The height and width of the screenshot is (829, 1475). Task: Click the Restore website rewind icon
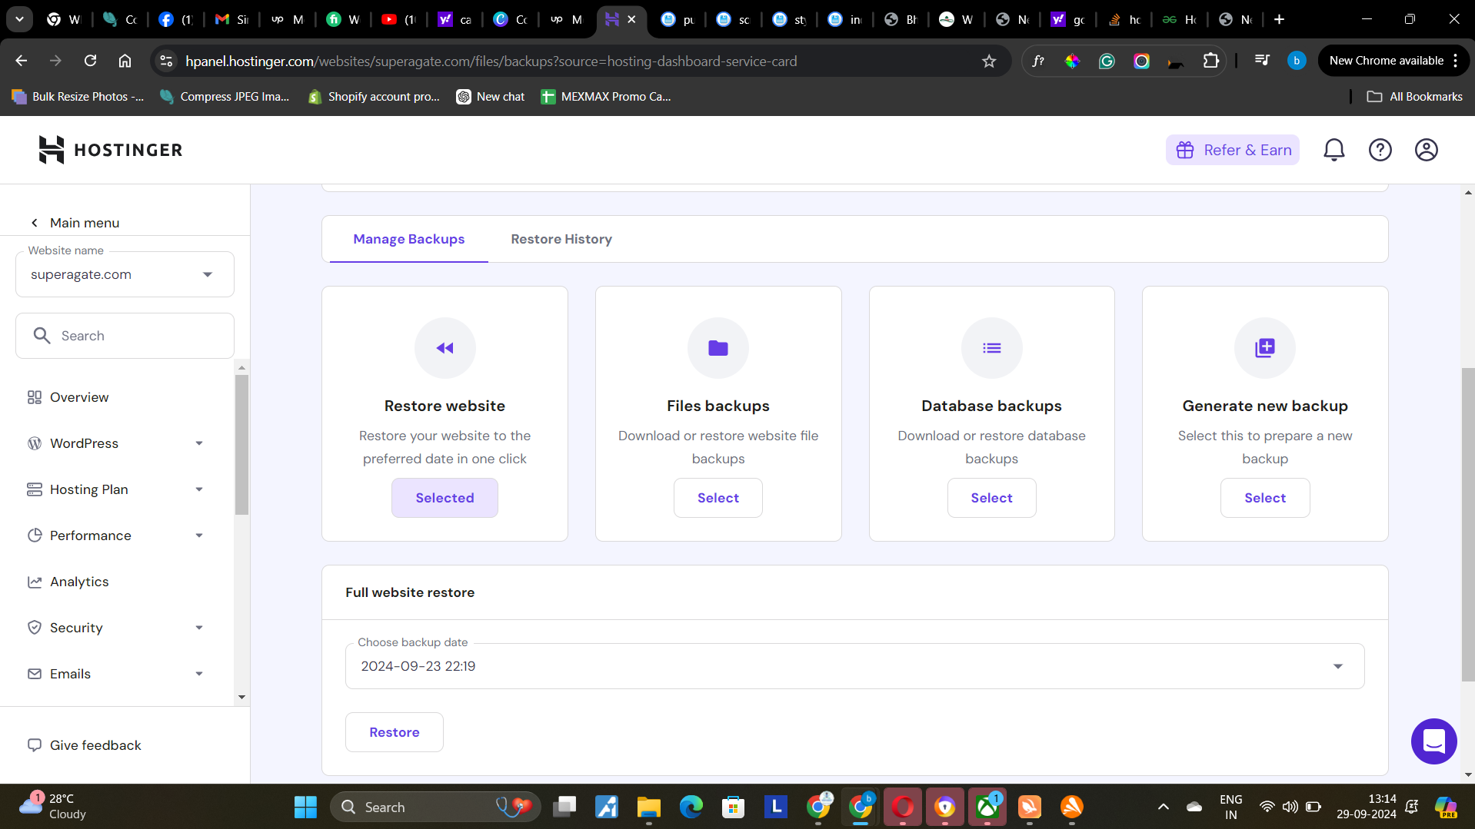point(444,347)
